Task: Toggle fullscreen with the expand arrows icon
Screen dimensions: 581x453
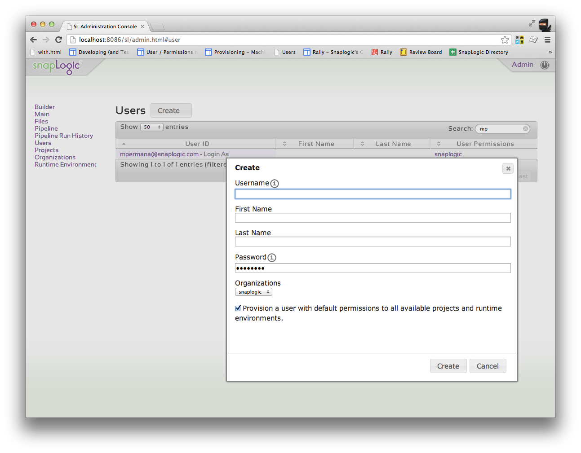Action: point(532,23)
